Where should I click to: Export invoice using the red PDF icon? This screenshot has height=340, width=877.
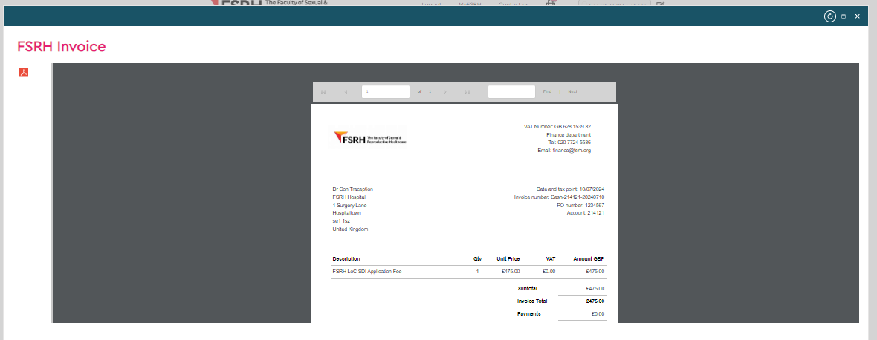[x=24, y=73]
